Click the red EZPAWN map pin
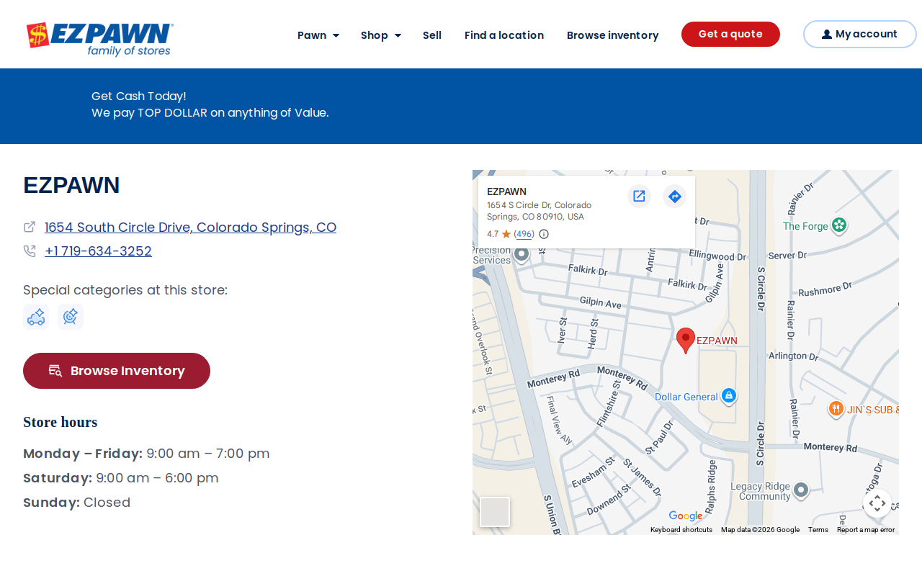 pyautogui.click(x=686, y=340)
